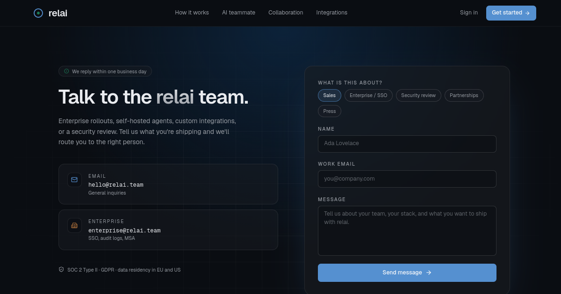Click the 'General inquiries' text
The height and width of the screenshot is (294, 561).
(x=107, y=193)
